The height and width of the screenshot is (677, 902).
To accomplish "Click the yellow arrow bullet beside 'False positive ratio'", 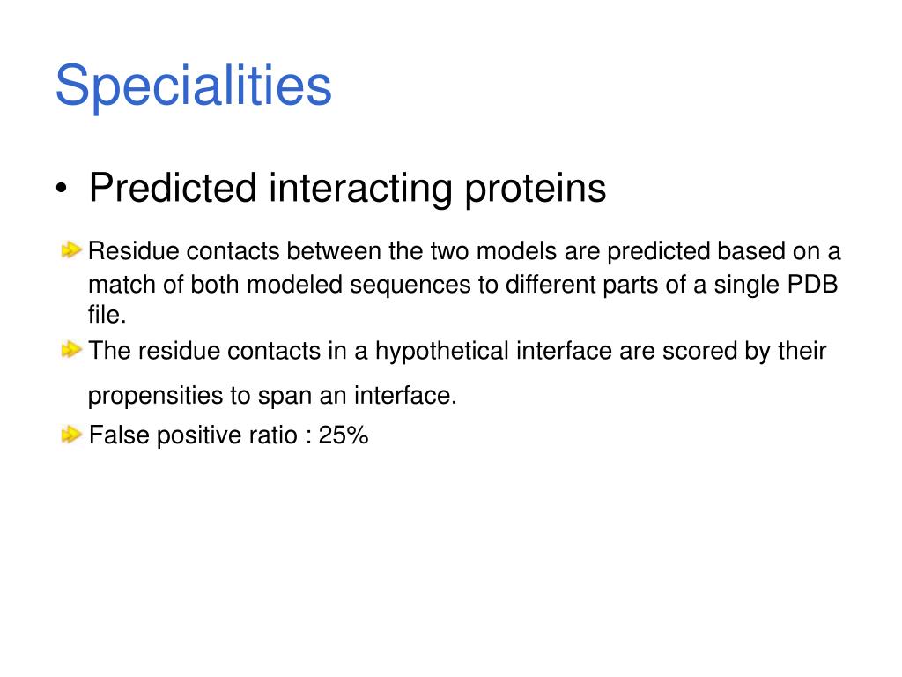I will (x=71, y=435).
